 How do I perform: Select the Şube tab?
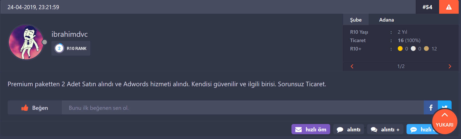click(x=356, y=20)
